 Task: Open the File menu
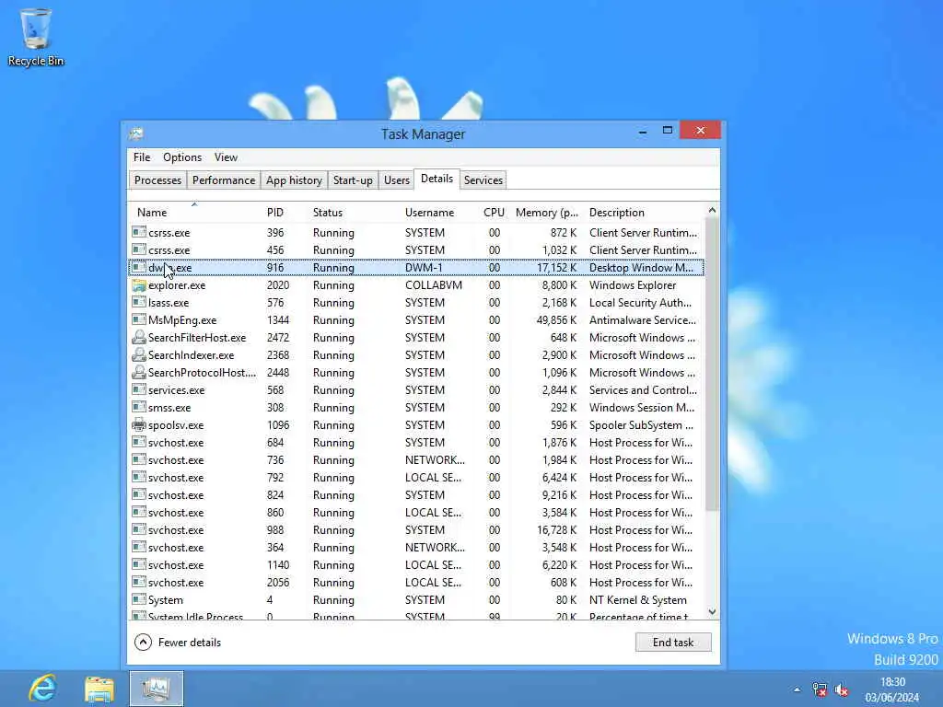pyautogui.click(x=142, y=156)
